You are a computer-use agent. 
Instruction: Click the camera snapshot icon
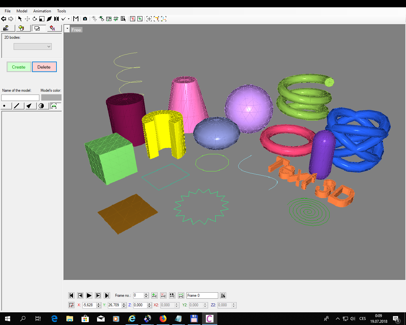[85, 19]
